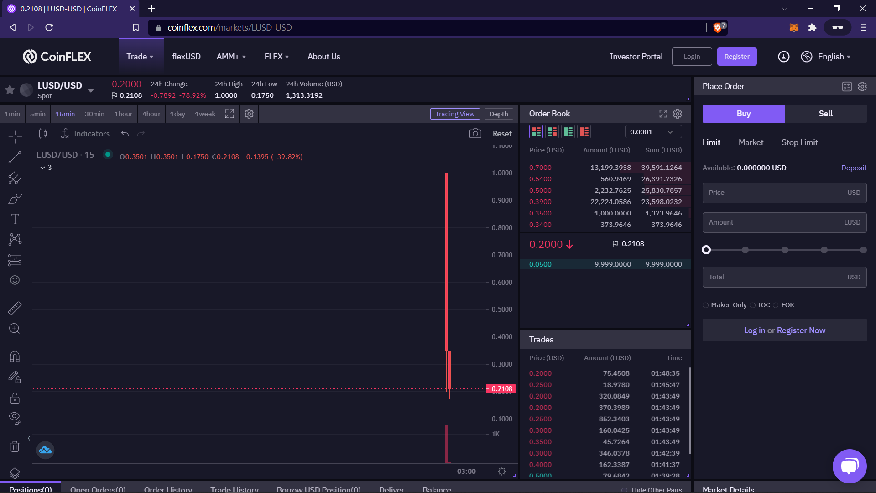876x493 pixels.
Task: Open candlestick chart style selector
Action: [43, 134]
